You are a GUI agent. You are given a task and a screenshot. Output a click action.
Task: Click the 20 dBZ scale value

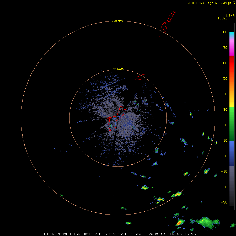pyautogui.click(x=225, y=125)
